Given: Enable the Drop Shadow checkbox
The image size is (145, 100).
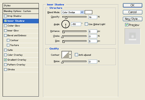Looking at the screenshot, I should (x=6, y=16).
